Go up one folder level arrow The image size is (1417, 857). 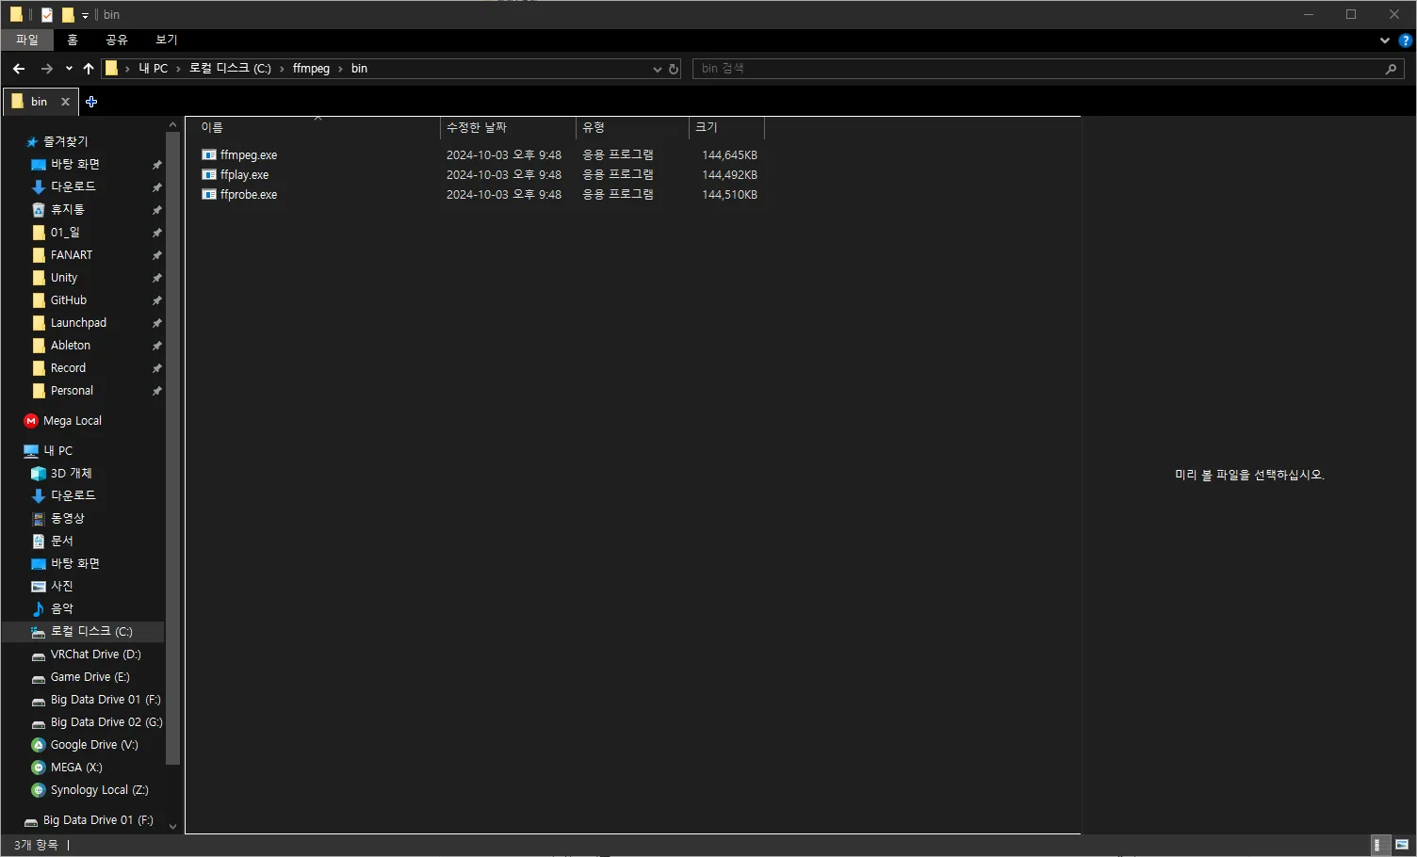point(89,69)
